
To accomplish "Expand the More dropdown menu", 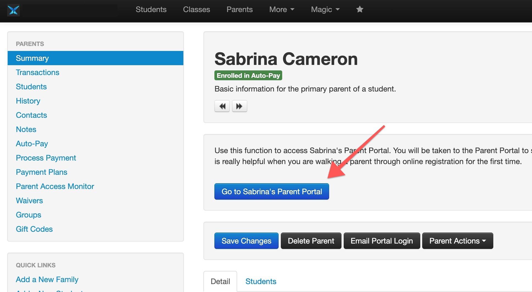I will point(282,10).
